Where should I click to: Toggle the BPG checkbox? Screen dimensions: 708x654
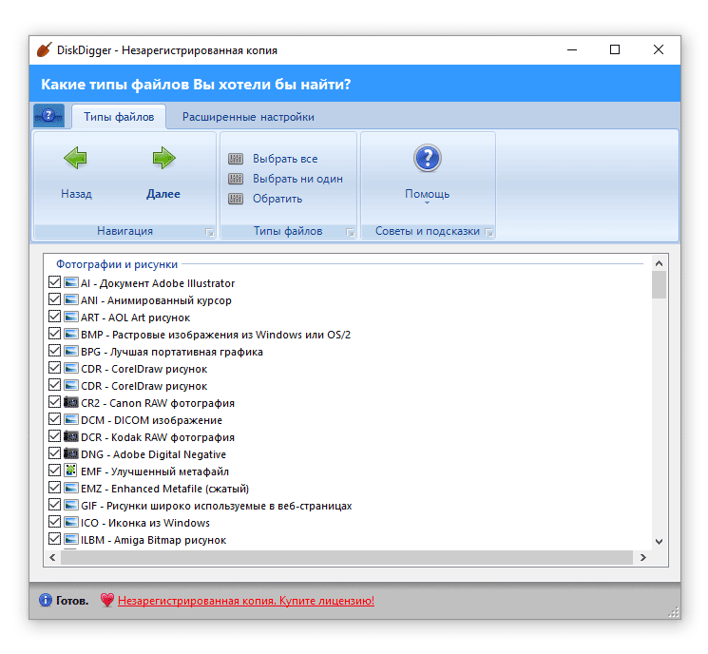coord(54,351)
